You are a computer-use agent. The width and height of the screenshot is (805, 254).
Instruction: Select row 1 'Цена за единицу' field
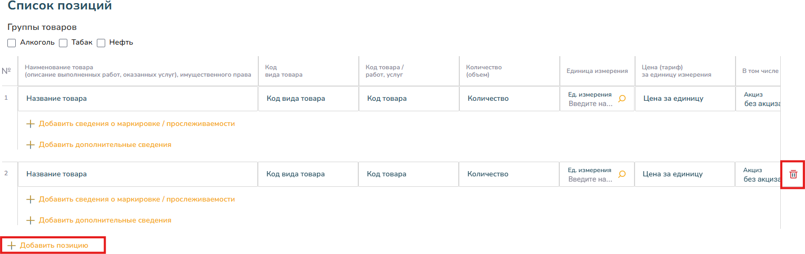click(x=685, y=99)
